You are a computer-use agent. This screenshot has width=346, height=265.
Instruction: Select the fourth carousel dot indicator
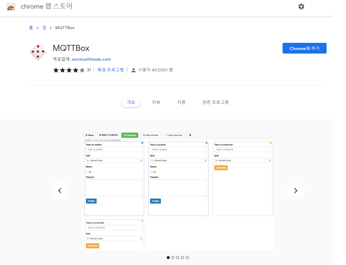coord(183,258)
